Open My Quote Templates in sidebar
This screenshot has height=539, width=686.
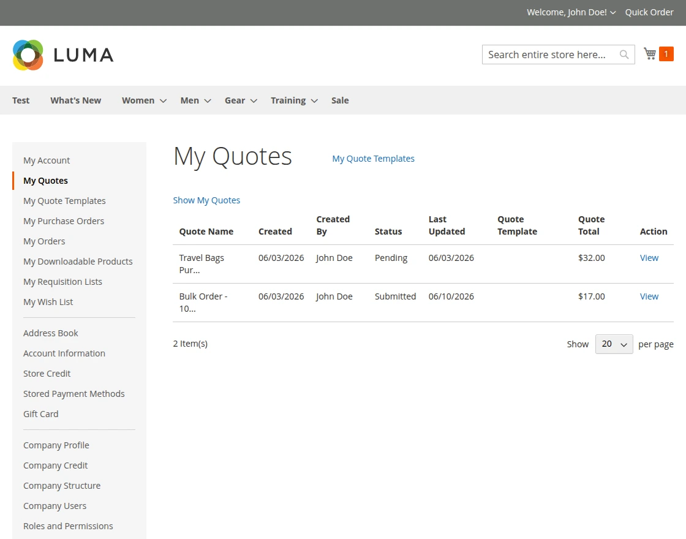coord(64,201)
